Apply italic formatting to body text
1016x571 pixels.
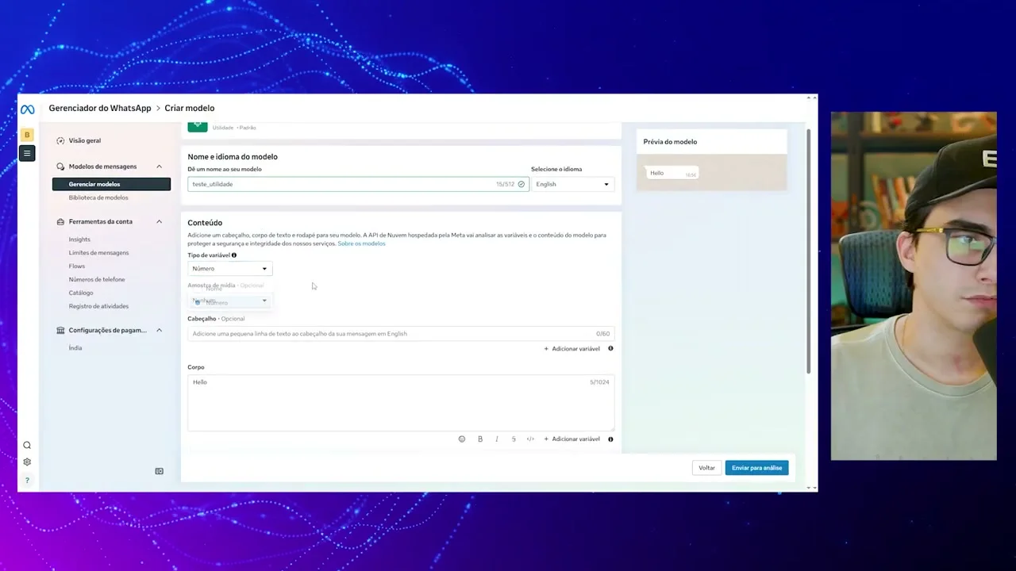(x=497, y=439)
